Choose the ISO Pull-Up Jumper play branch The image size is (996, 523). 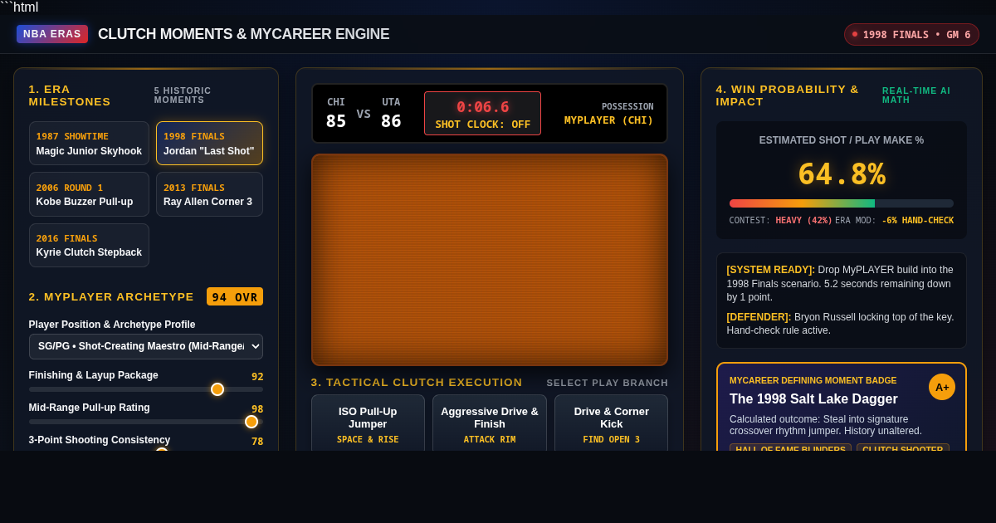(x=368, y=423)
